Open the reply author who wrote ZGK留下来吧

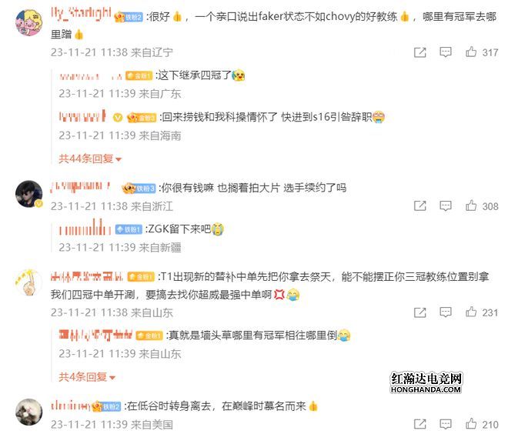85,228
